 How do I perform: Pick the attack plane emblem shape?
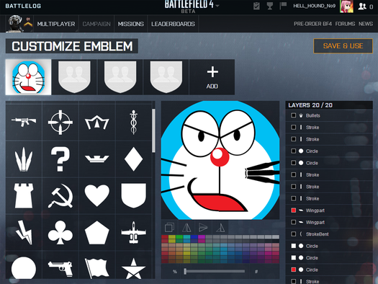click(133, 233)
